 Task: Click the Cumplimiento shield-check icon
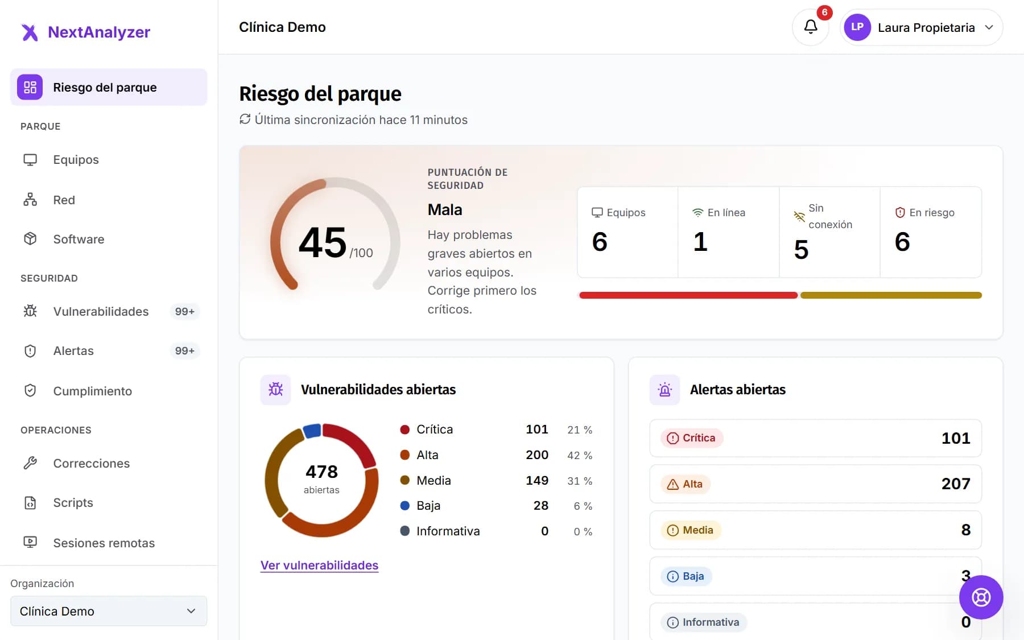tap(30, 391)
